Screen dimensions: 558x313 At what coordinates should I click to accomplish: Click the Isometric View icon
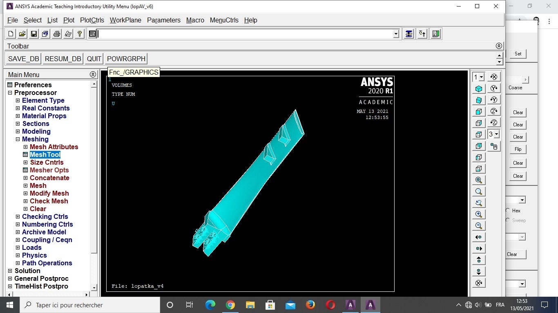click(479, 89)
